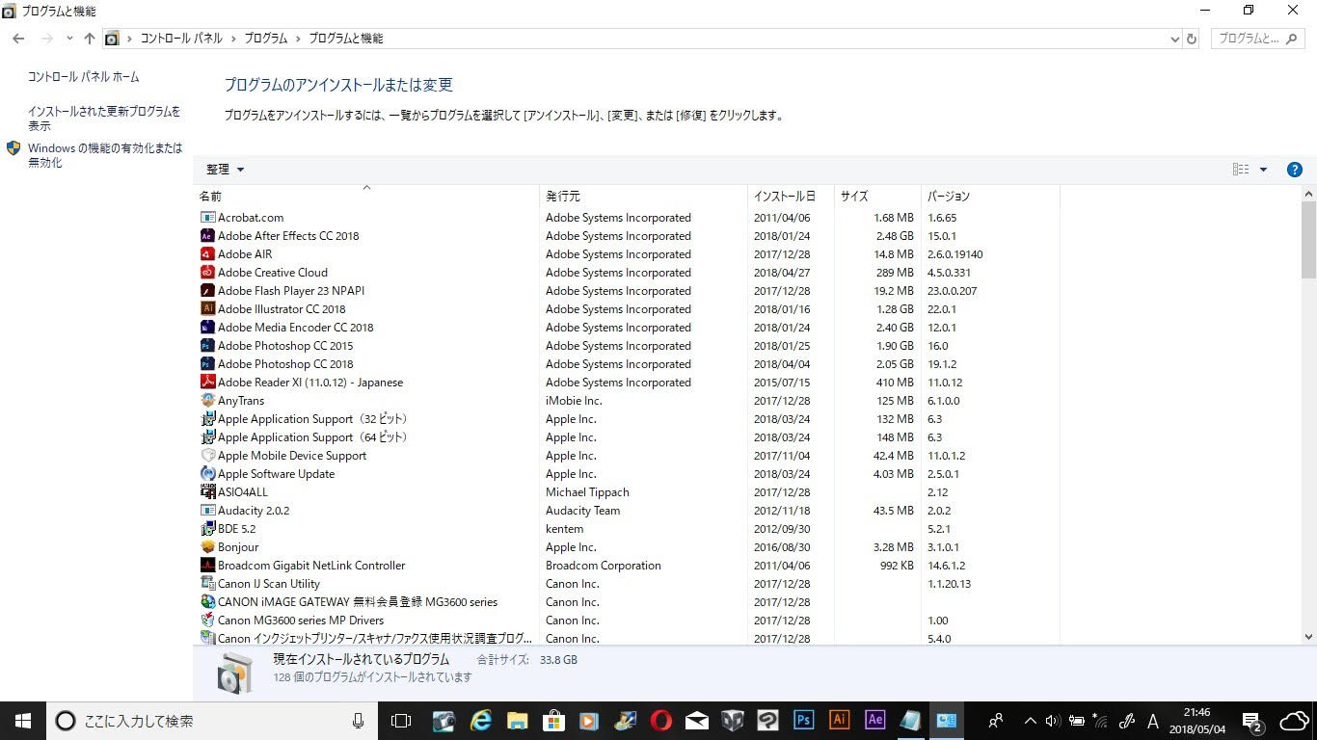Image resolution: width=1317 pixels, height=740 pixels.
Task: Click the Apple Software Update program icon
Action: point(207,474)
